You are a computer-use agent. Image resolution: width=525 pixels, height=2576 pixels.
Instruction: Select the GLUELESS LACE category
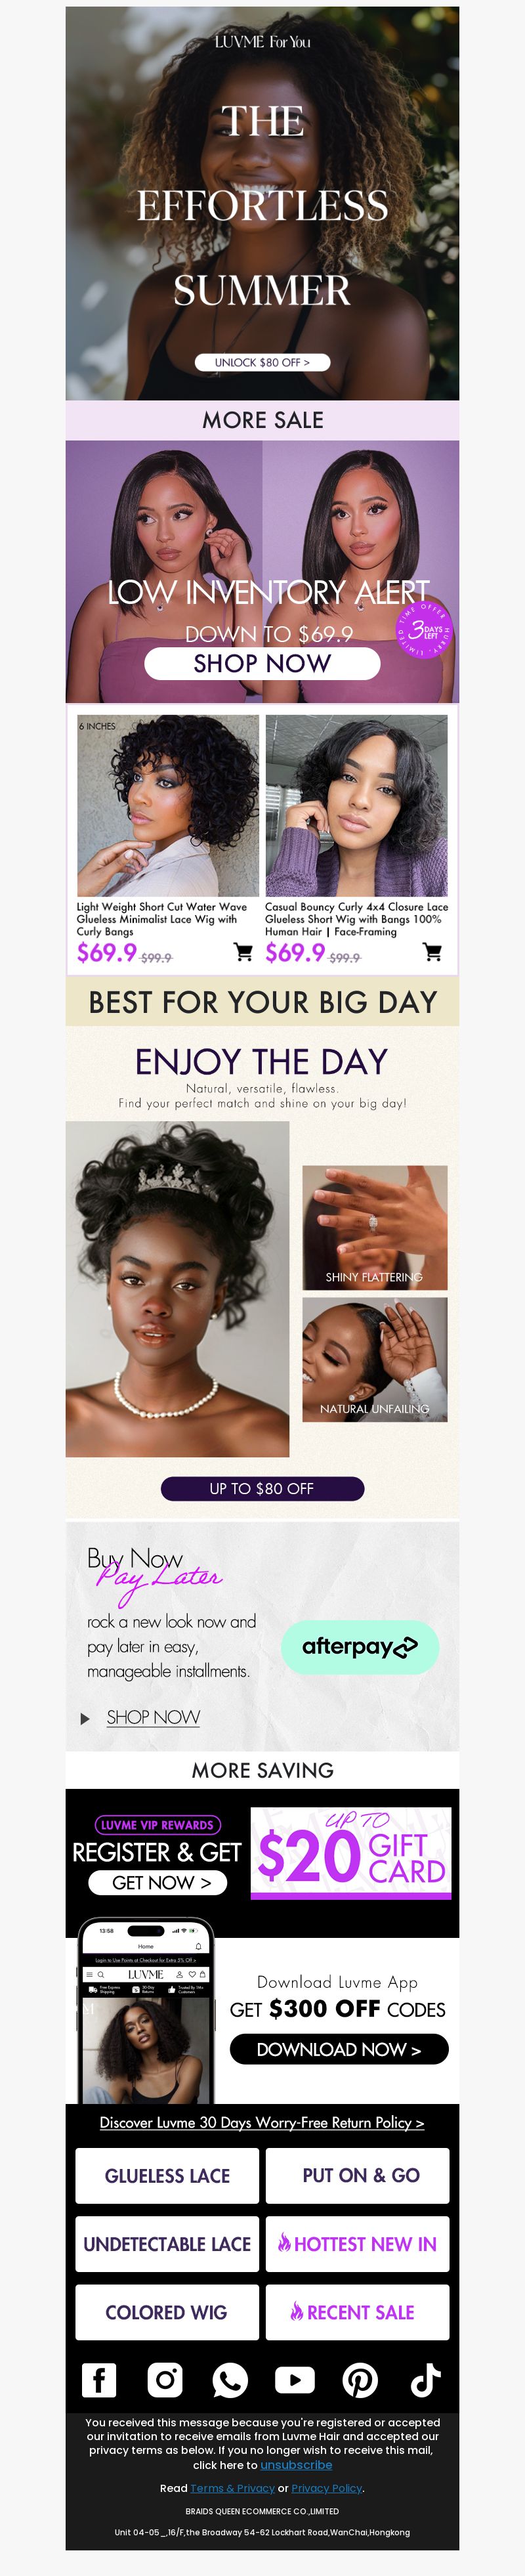(167, 2176)
